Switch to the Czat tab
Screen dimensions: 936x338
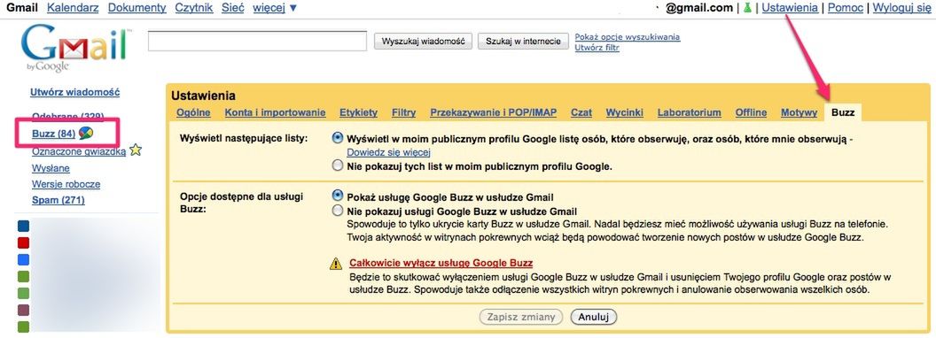click(x=581, y=112)
